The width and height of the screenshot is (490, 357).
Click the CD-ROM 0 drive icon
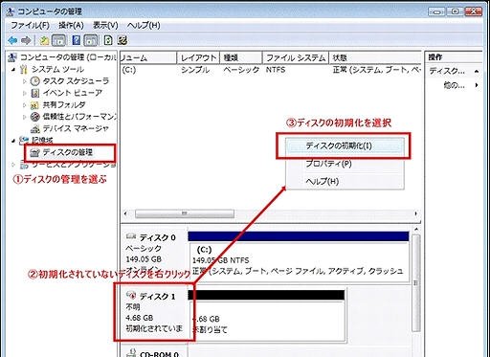coord(132,353)
